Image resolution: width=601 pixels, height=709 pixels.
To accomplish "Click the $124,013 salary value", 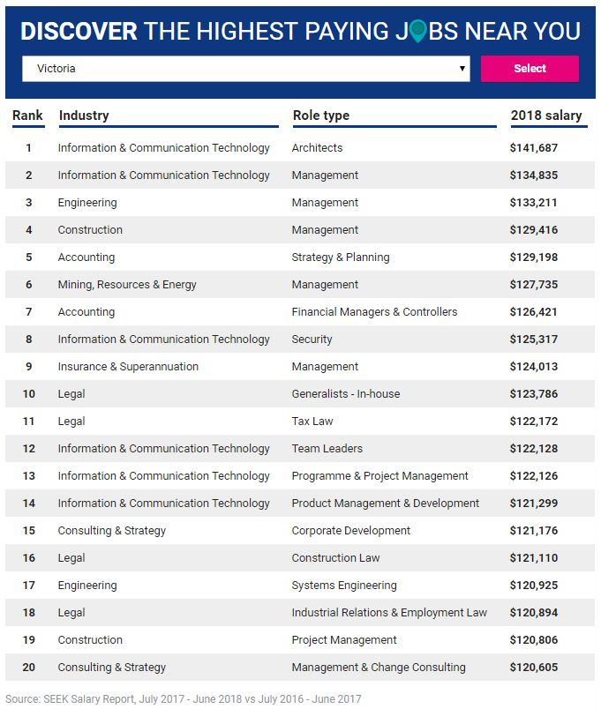I will [x=534, y=367].
